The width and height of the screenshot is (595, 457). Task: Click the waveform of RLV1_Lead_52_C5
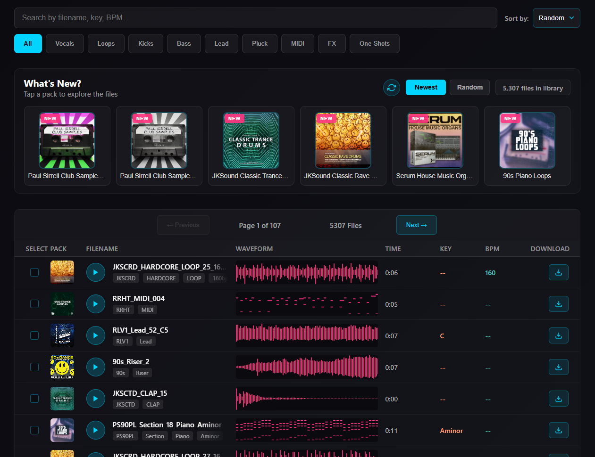tap(307, 335)
